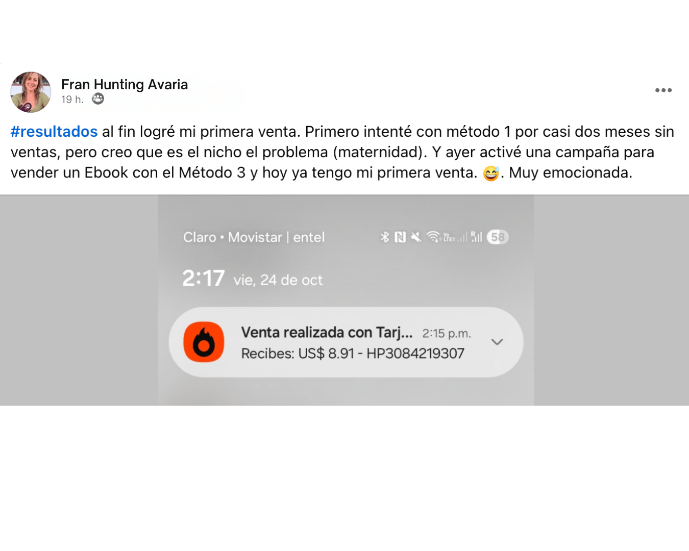Viewport: 689px width, 551px height.
Task: Click the NFC status icon
Action: [400, 237]
